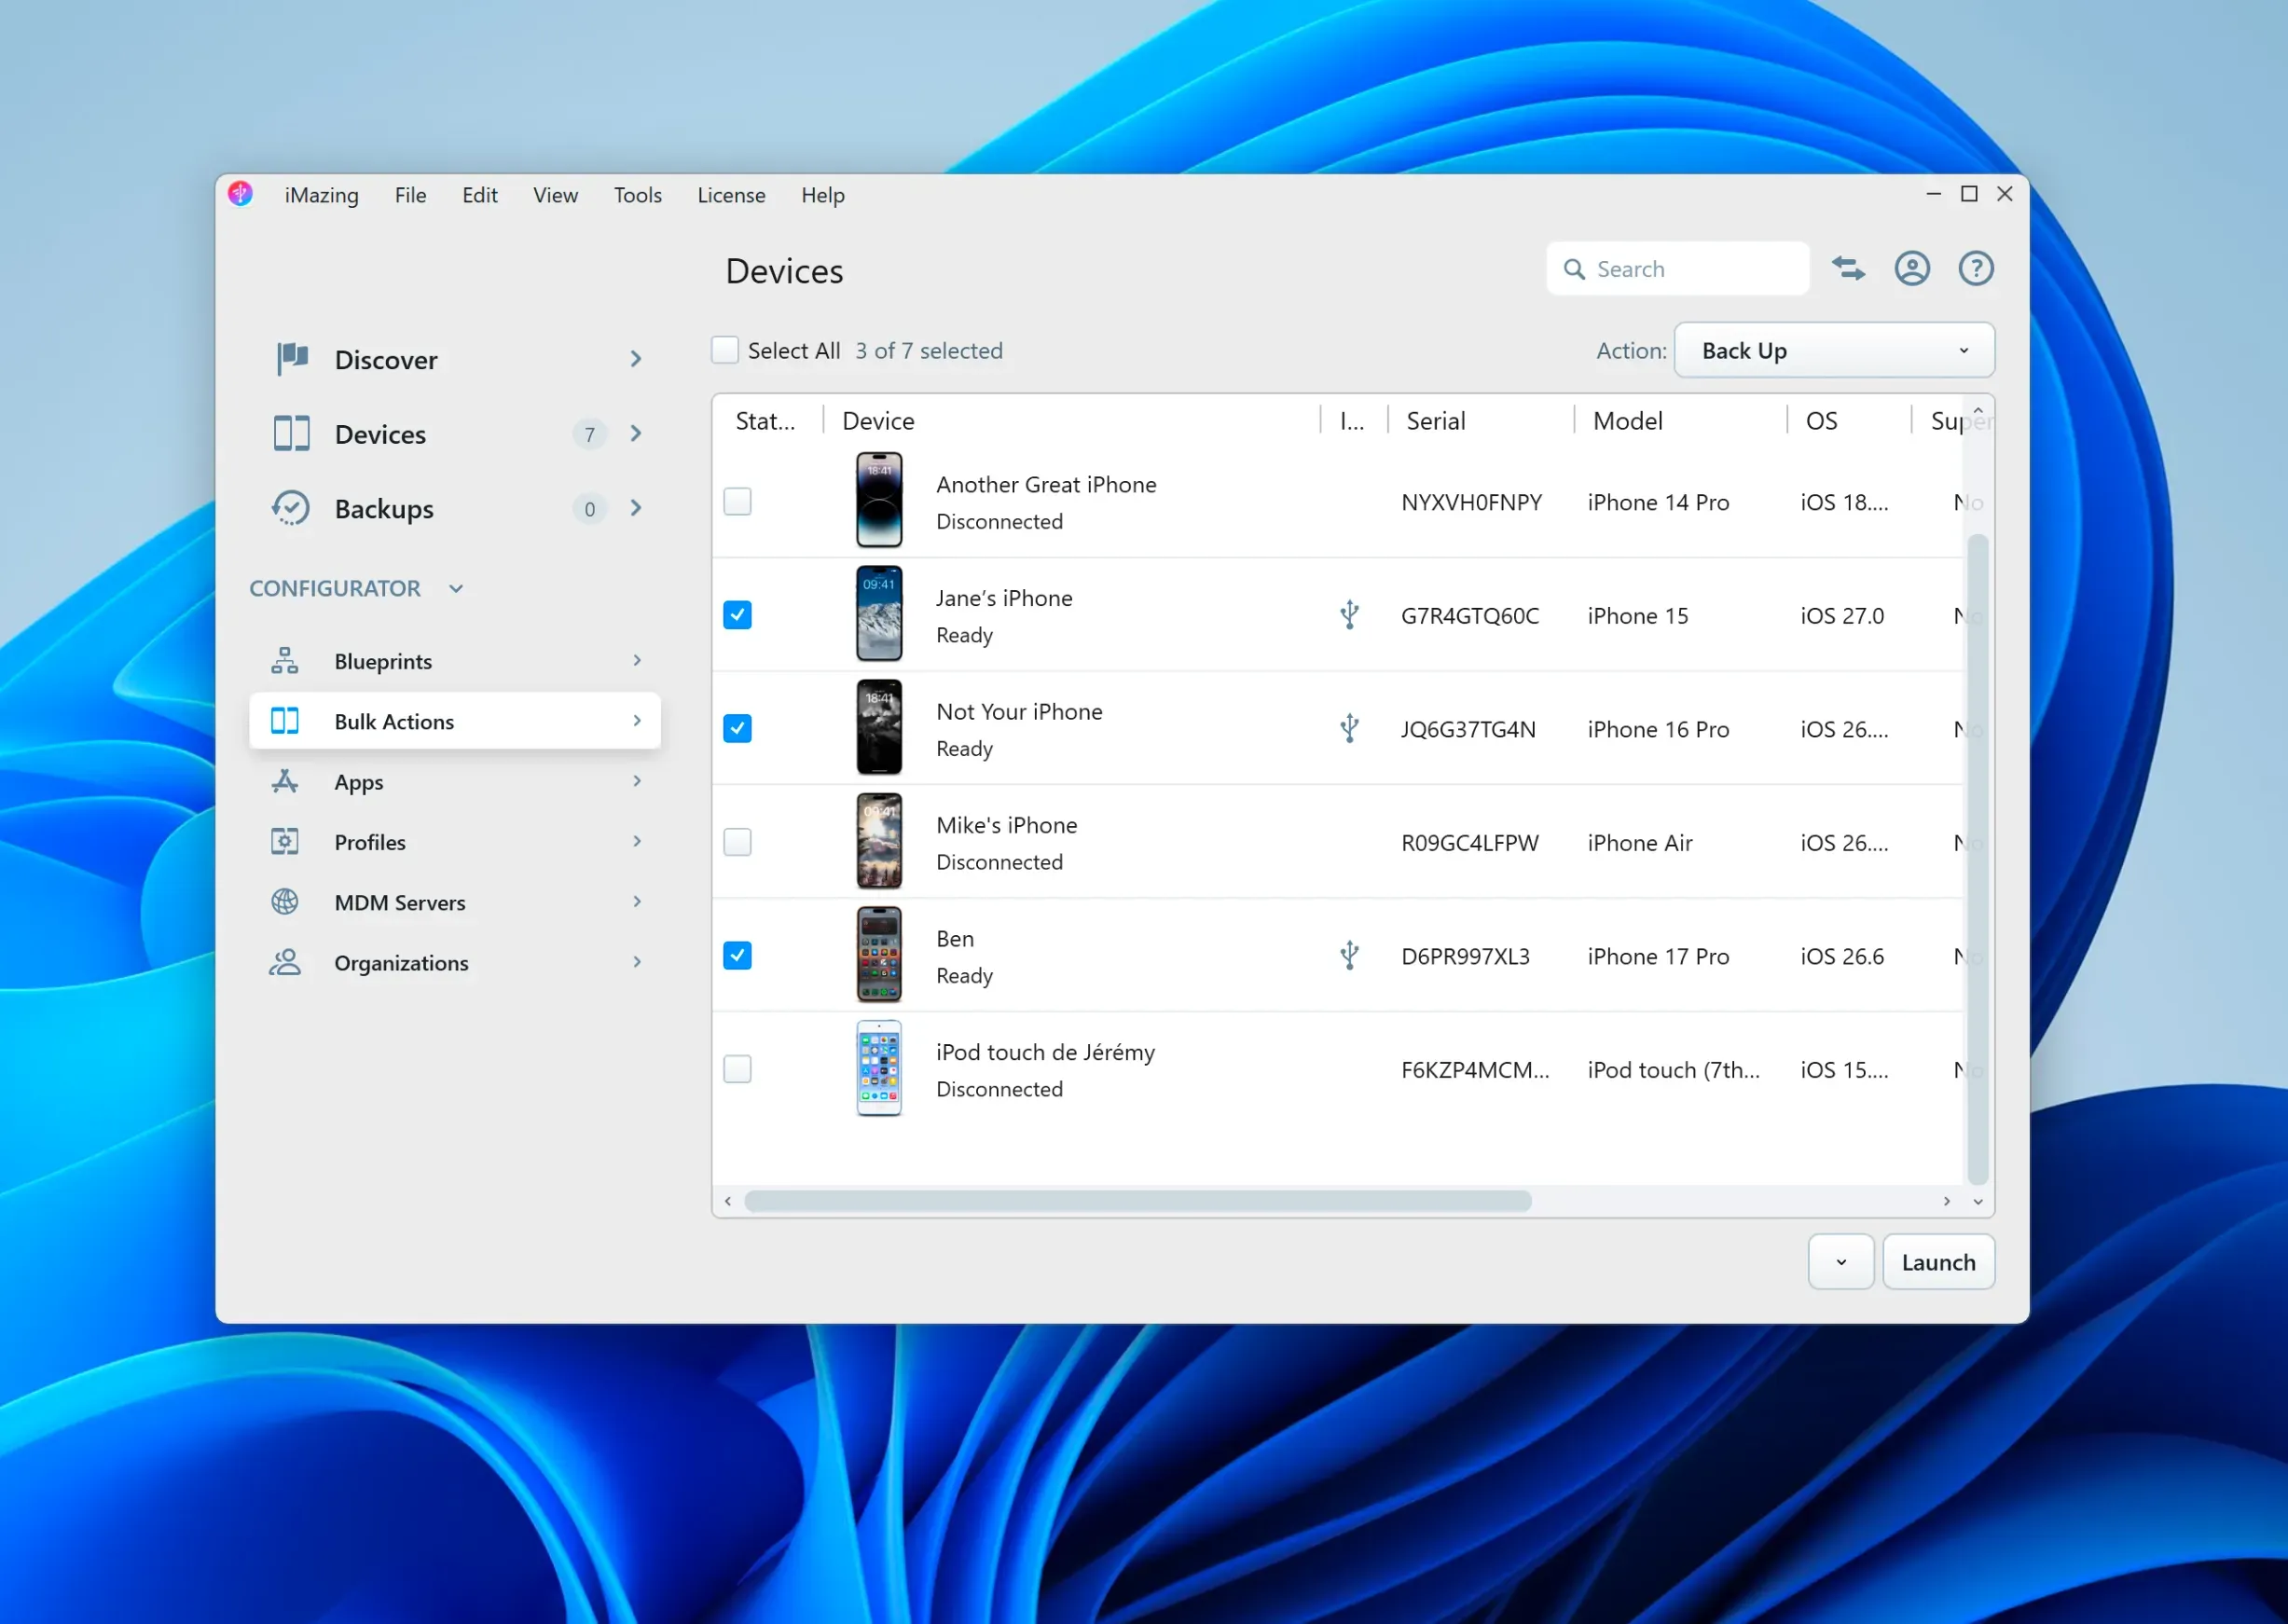Expand the Discover chevron
This screenshot has width=2288, height=1624.
636,359
